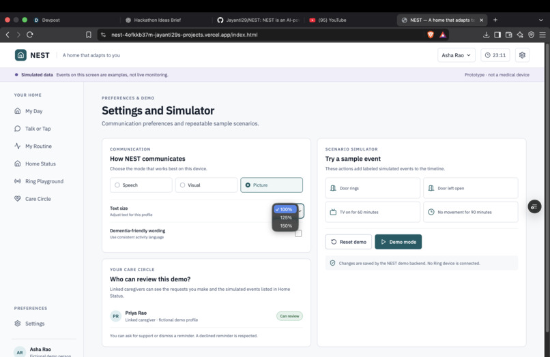Expand the tab search chevron
The width and height of the screenshot is (550, 357).
[541, 20]
